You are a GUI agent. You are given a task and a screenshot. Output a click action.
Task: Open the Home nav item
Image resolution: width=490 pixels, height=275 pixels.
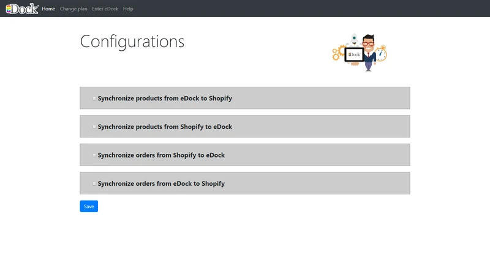(x=48, y=9)
